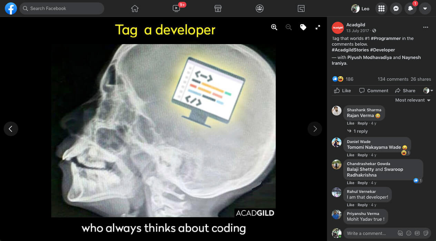Open the Marketplace tab
This screenshot has height=241, width=436.
click(218, 9)
